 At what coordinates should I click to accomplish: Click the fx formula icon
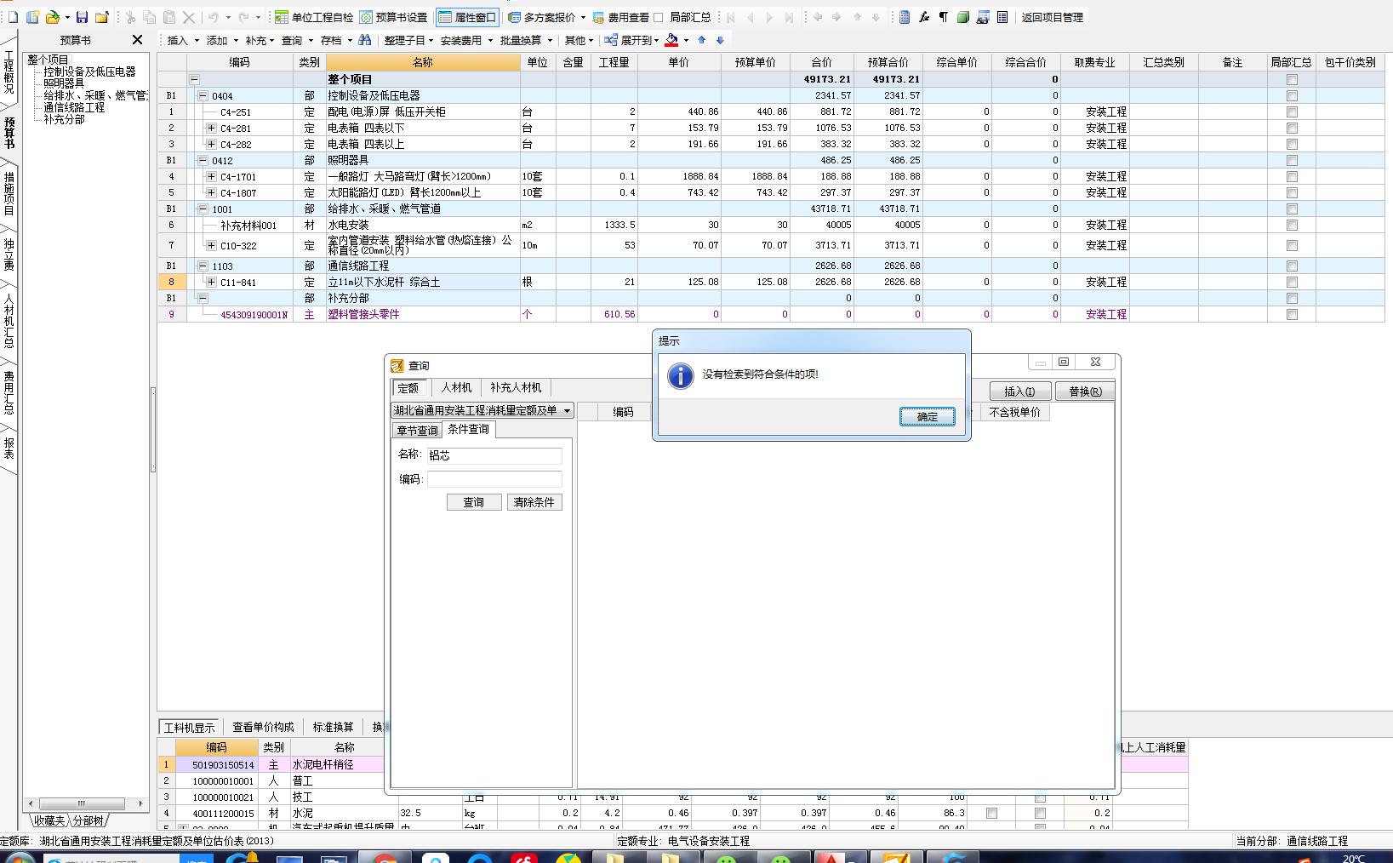(924, 17)
